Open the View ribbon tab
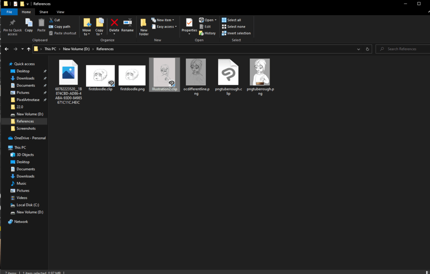430x274 pixels. click(x=60, y=12)
